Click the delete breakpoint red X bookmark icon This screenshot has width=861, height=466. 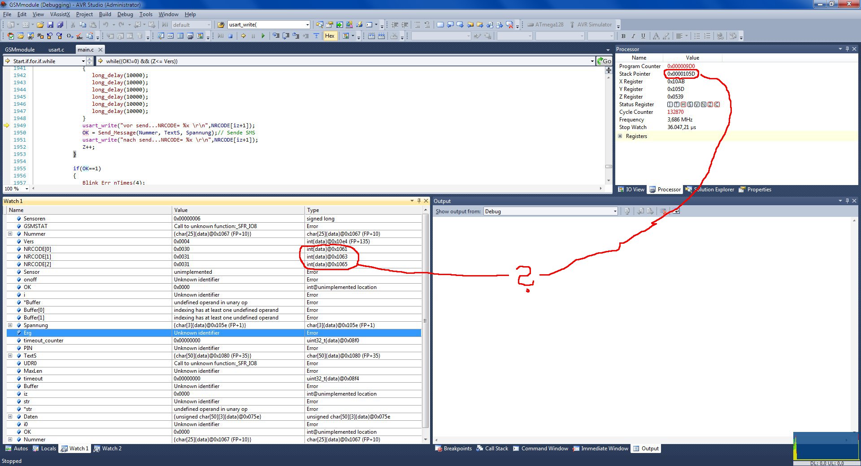(x=509, y=25)
